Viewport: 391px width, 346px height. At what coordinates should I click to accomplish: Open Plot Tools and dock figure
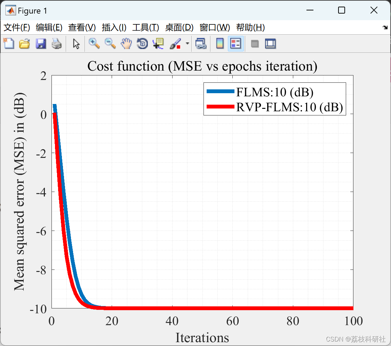271,43
